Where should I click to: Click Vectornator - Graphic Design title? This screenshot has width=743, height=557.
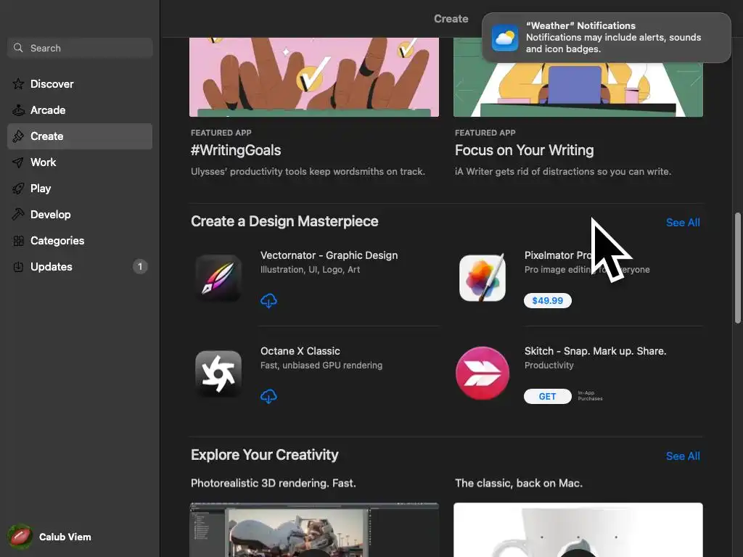coord(329,255)
